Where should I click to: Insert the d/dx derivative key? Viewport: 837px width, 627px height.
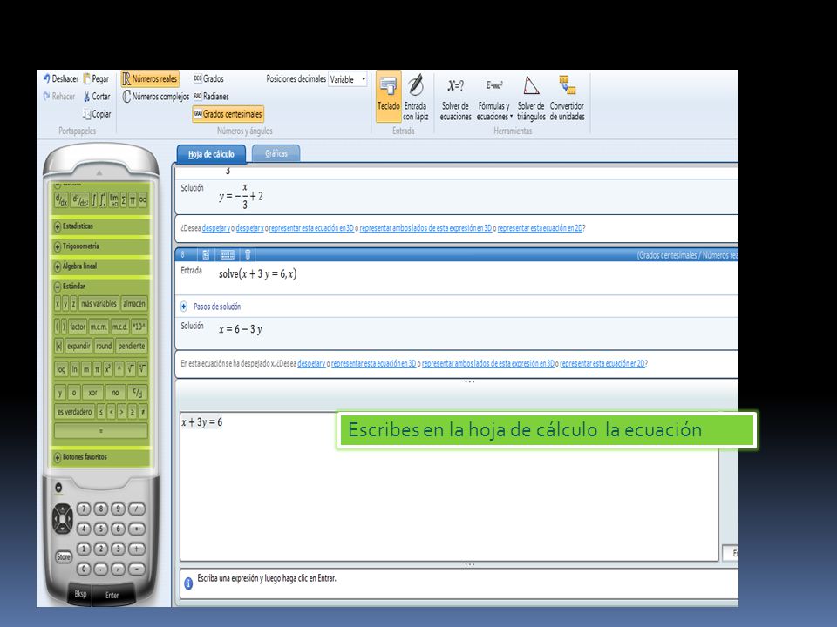tap(62, 200)
